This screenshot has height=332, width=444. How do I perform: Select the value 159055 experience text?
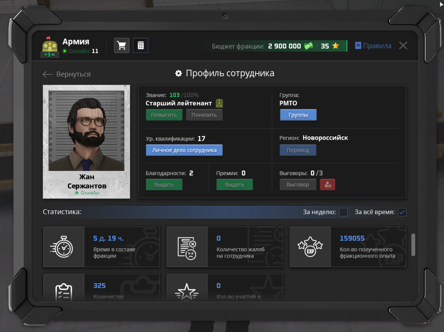352,238
